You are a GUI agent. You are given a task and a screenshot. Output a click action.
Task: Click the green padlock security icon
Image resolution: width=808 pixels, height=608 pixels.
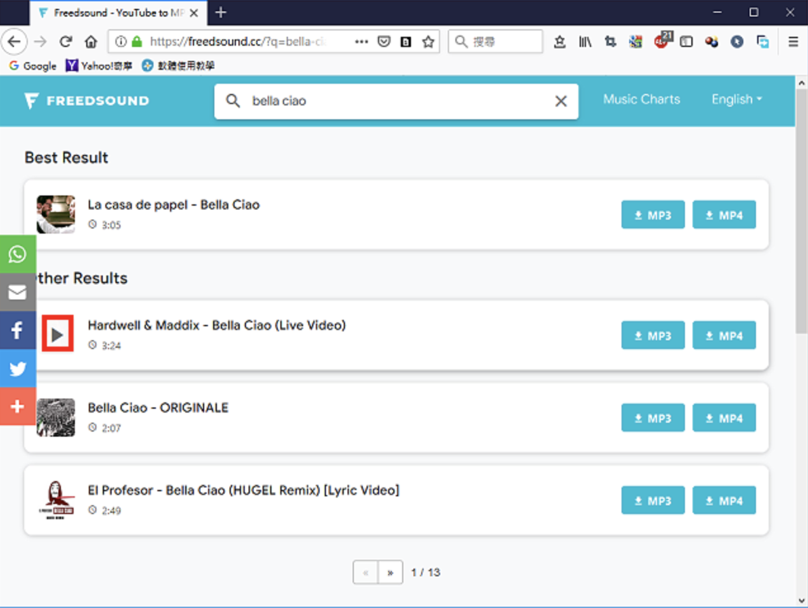coord(137,42)
